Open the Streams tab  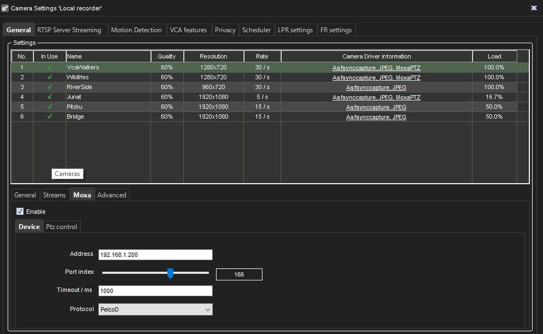point(54,195)
